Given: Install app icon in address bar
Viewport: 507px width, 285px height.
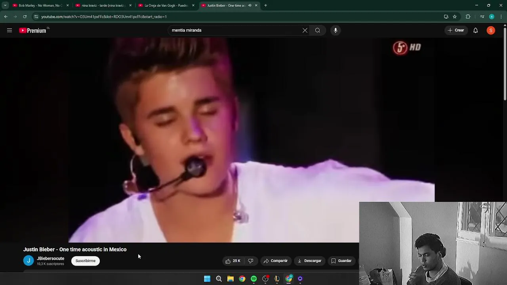Looking at the screenshot, I should click(x=446, y=17).
